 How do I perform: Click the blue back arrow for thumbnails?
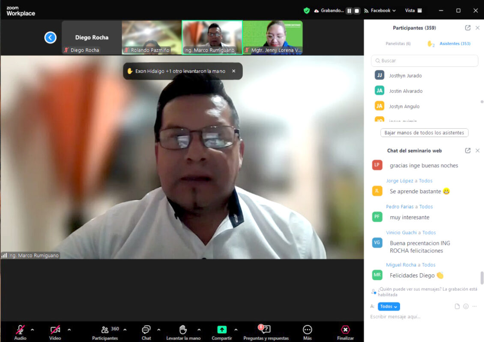point(50,38)
